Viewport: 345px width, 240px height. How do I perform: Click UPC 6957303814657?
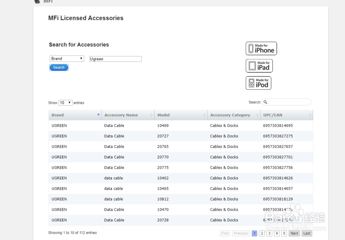tap(278, 189)
